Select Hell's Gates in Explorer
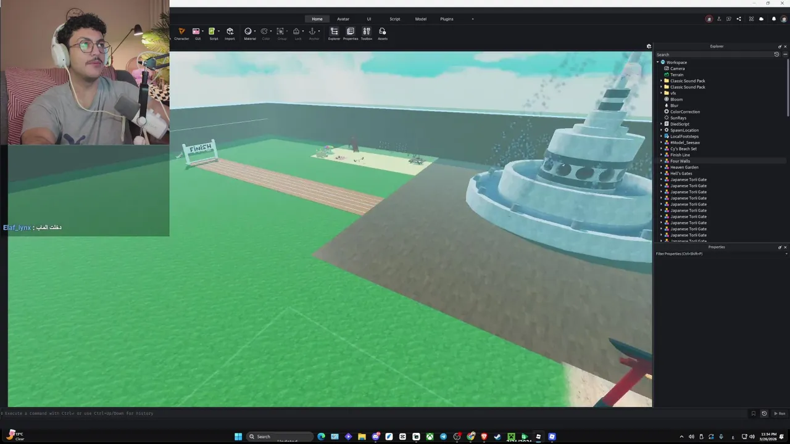The height and width of the screenshot is (444, 790). (x=681, y=173)
